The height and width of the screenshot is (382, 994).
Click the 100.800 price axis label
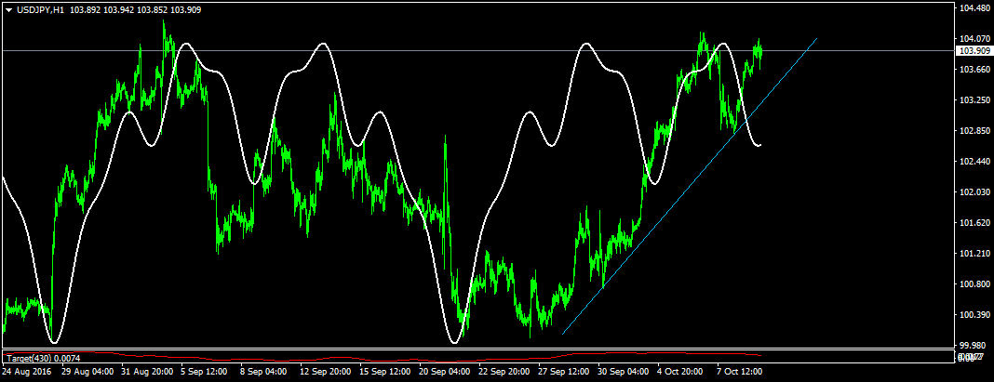coord(972,284)
